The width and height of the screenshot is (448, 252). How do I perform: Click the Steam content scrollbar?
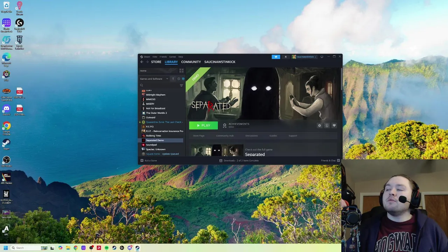(341, 79)
